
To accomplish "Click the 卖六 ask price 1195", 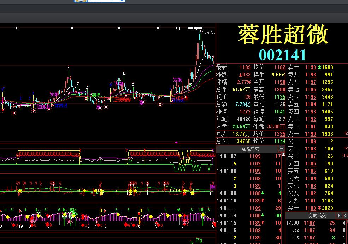I will pyautogui.click(x=311, y=97).
